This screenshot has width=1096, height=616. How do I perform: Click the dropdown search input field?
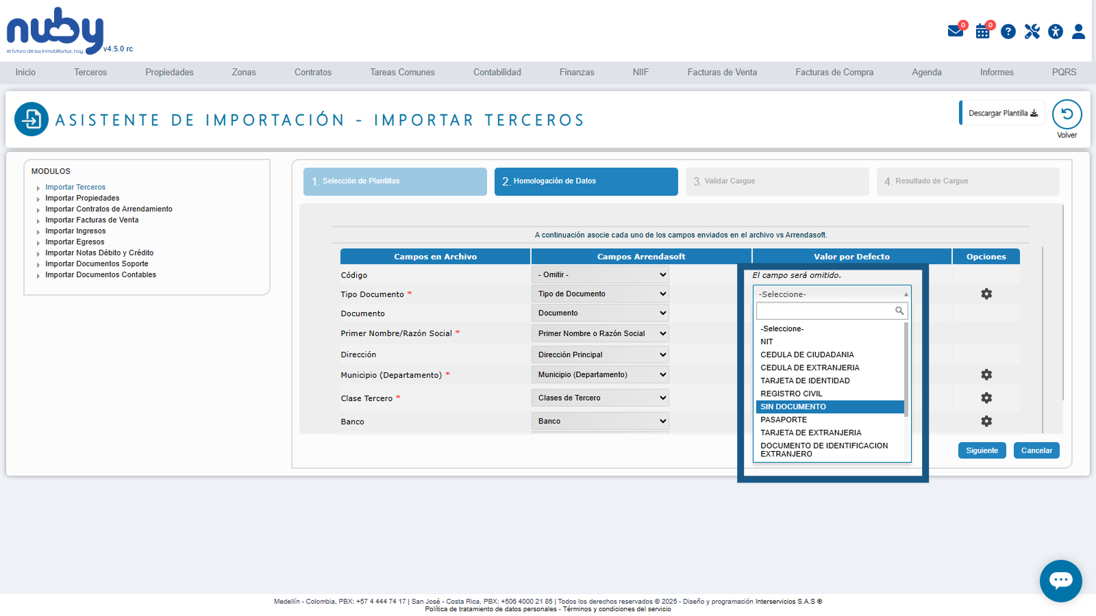832,311
